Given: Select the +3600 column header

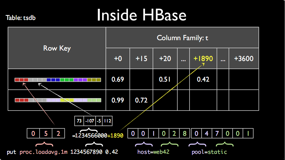Looking at the screenshot, I should point(244,58).
